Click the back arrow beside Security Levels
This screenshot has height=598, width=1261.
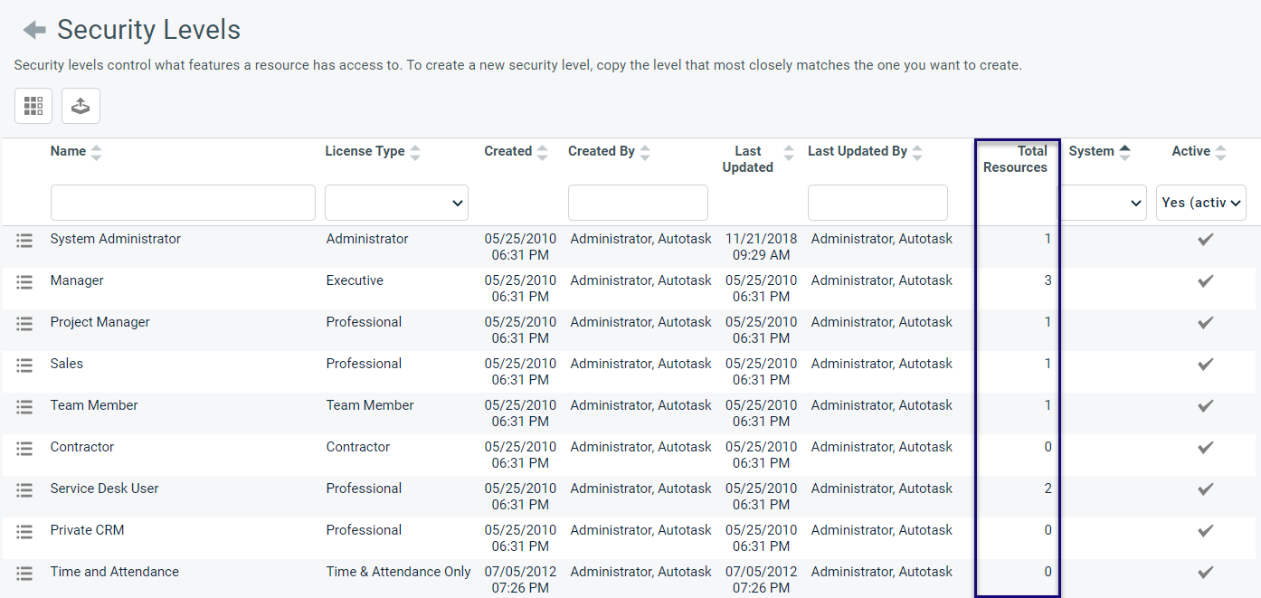(34, 30)
